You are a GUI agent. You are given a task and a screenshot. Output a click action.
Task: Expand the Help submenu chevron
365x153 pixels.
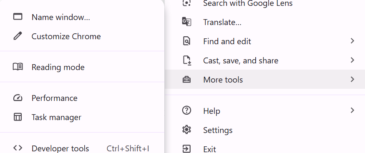[352, 110]
